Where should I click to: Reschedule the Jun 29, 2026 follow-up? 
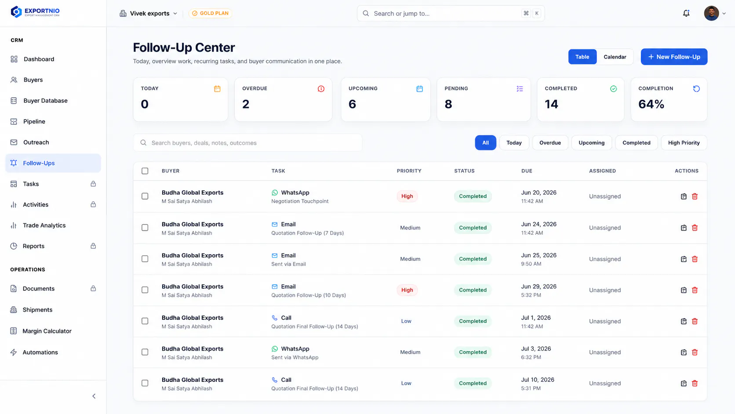[684, 290]
